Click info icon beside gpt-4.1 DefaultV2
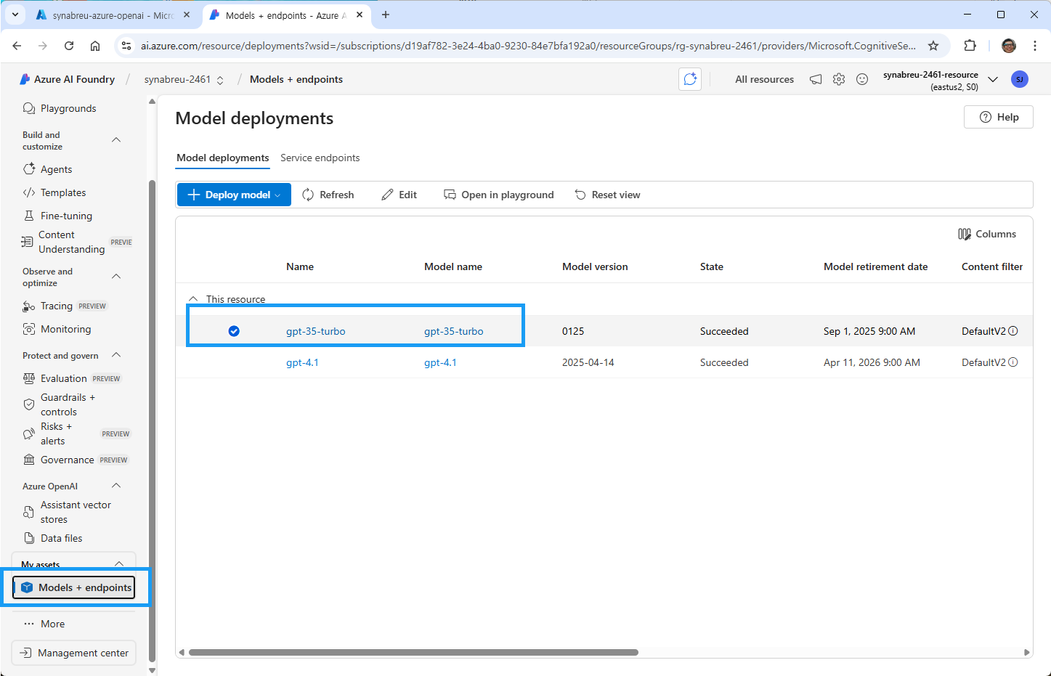 coord(1013,362)
